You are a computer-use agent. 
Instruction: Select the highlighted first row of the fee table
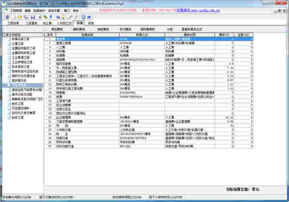click(x=149, y=39)
